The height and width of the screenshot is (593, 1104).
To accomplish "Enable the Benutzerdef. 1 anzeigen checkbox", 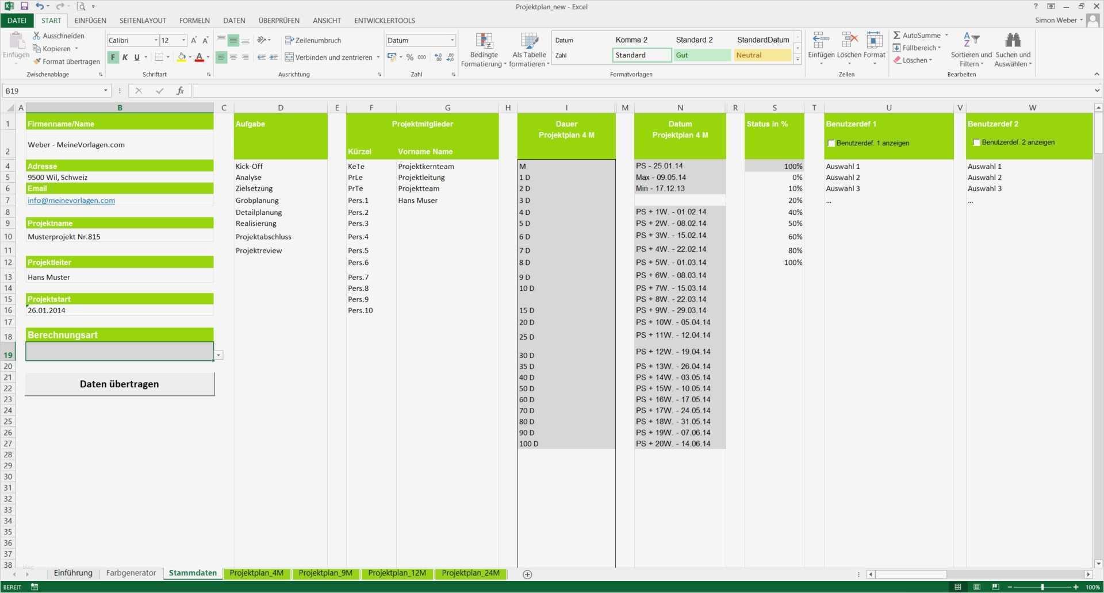I will tap(831, 143).
